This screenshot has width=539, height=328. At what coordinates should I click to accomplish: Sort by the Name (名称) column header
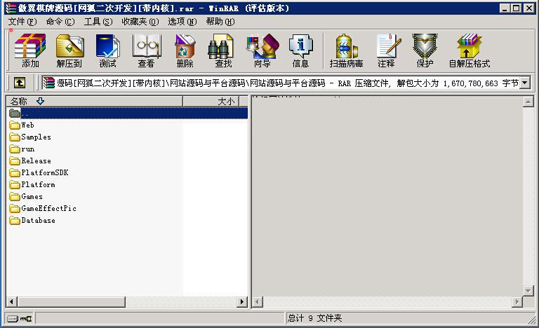click(x=94, y=102)
